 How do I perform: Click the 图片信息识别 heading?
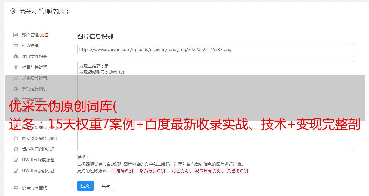(x=95, y=36)
